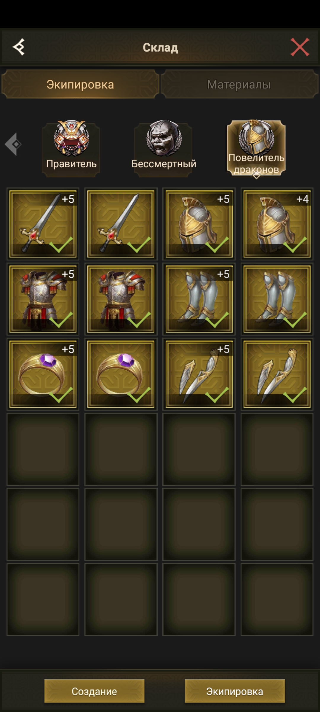320x712 pixels.
Task: Switch to the Материалы tab
Action: (239, 84)
